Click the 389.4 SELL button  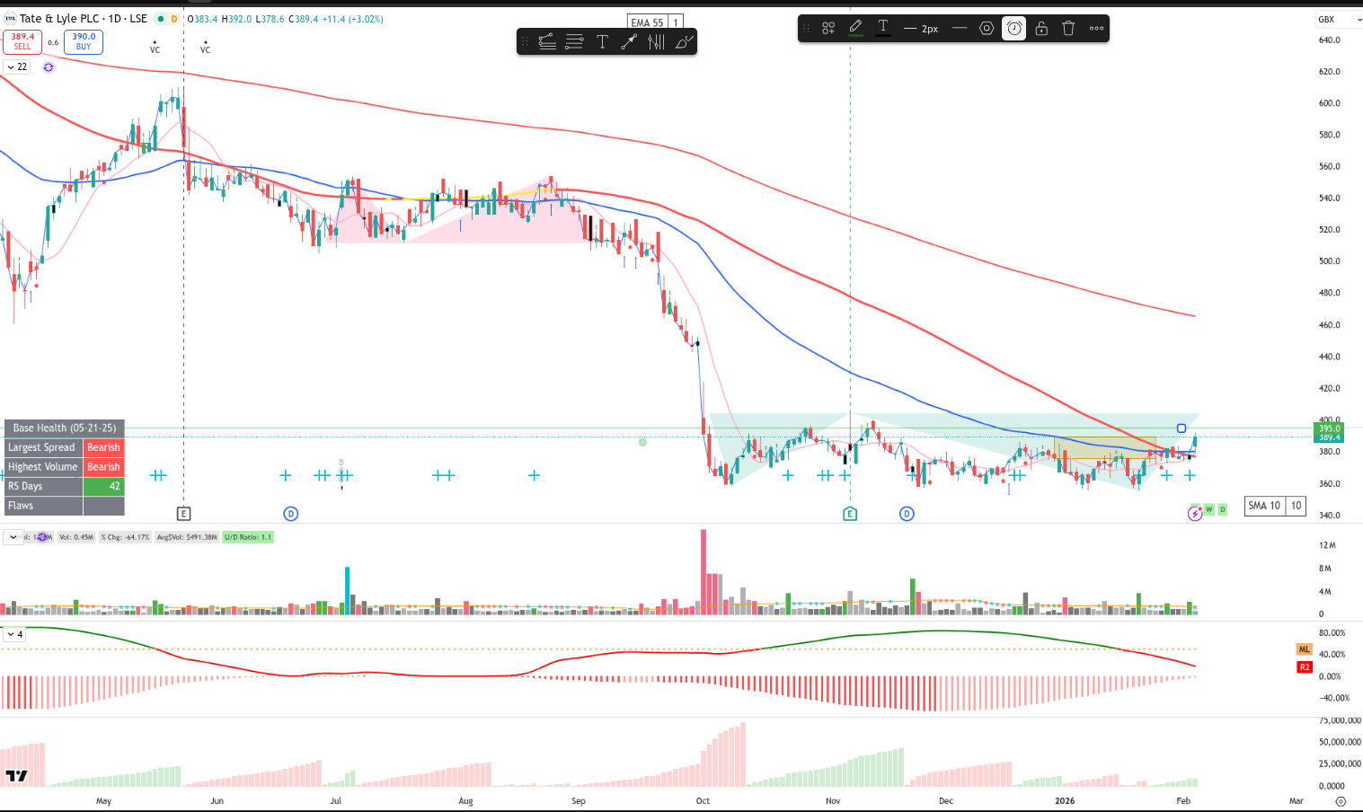22,41
